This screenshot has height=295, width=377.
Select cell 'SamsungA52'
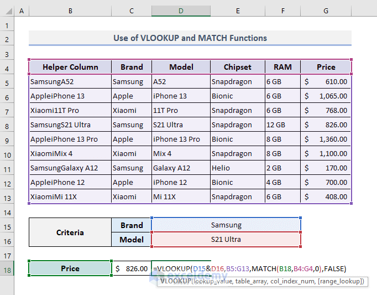70,81
